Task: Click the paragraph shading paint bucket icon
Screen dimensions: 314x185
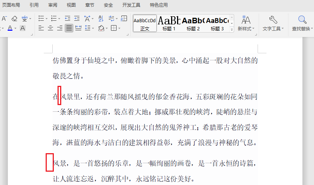Action: click(x=101, y=28)
